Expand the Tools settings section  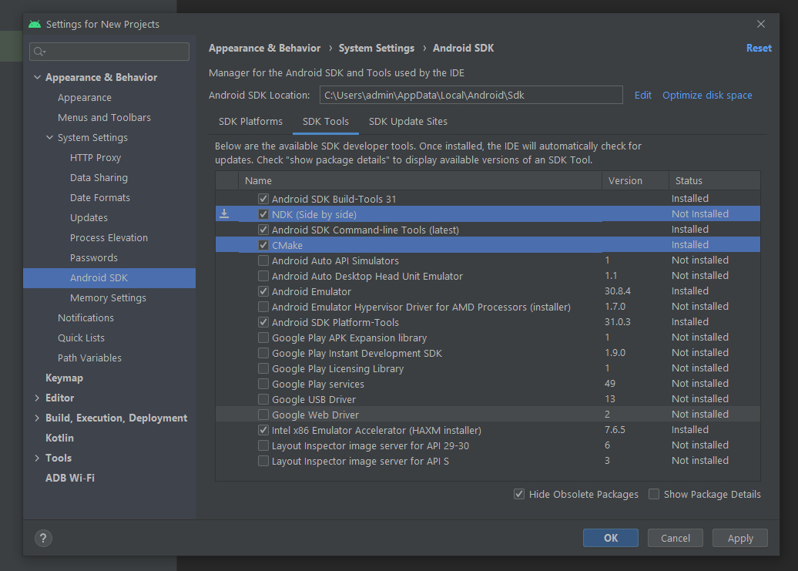point(37,458)
